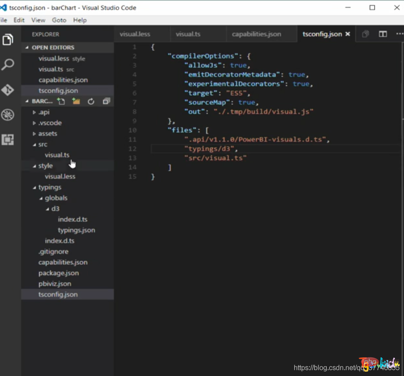This screenshot has height=376, width=404.
Task: Click the "src/visual.ts" entry
Action: pos(215,158)
